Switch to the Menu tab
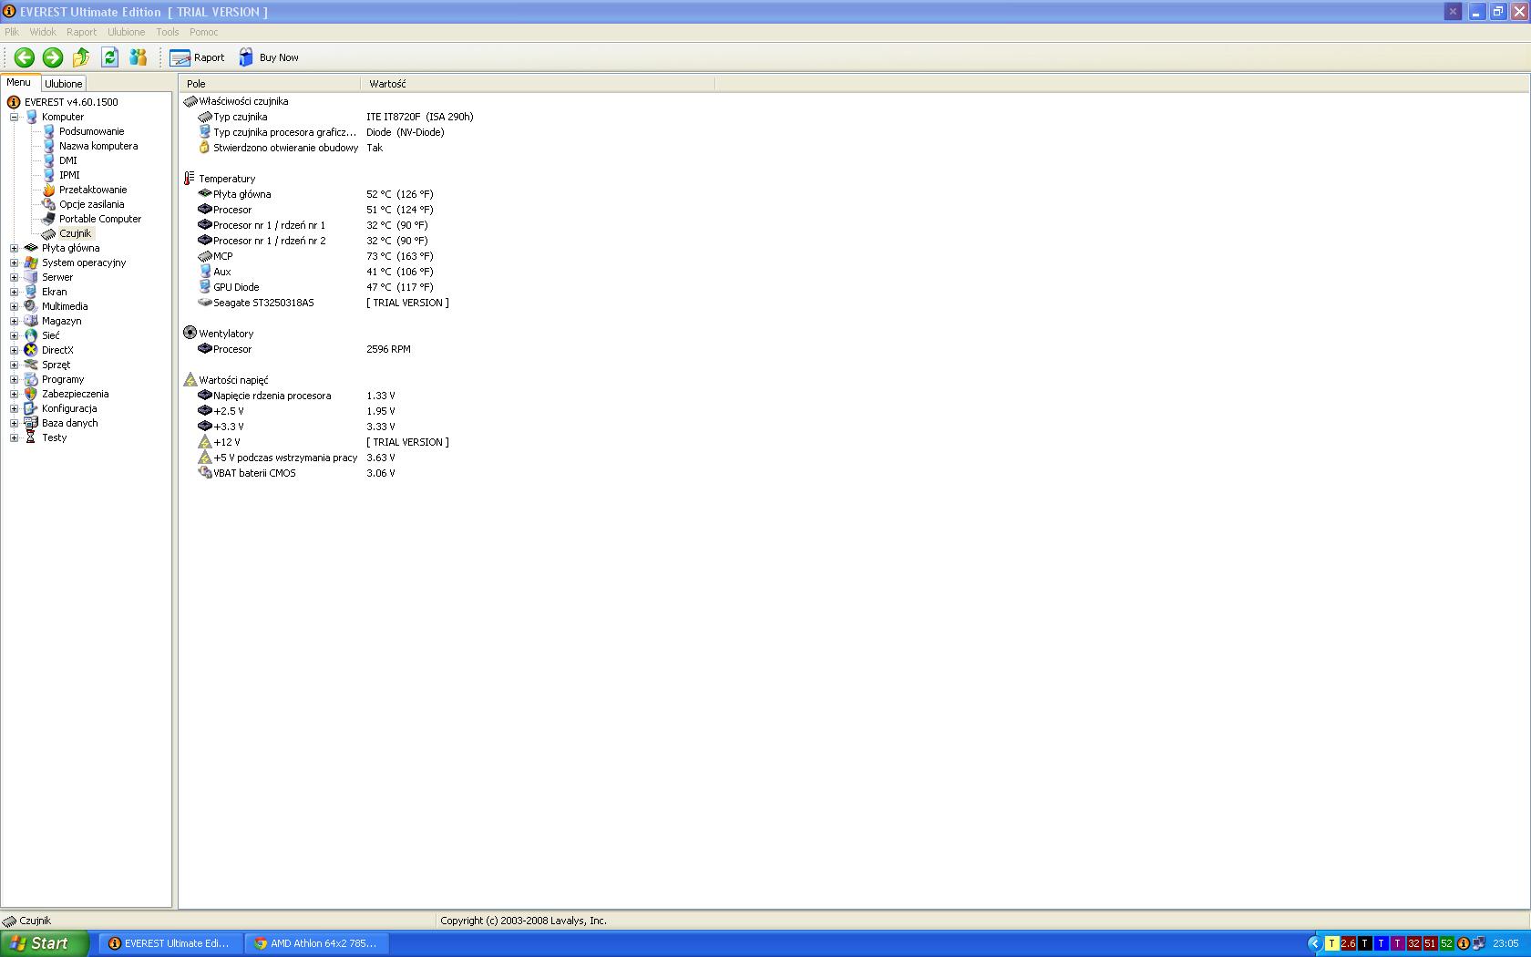1531x957 pixels. pyautogui.click(x=19, y=82)
